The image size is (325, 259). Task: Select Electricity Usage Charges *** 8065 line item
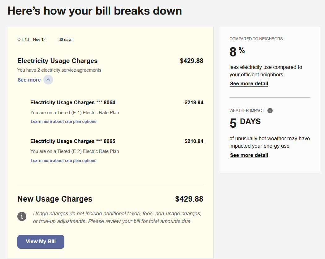click(73, 141)
